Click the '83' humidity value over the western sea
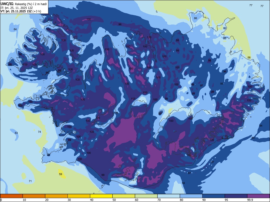 tap(16, 133)
